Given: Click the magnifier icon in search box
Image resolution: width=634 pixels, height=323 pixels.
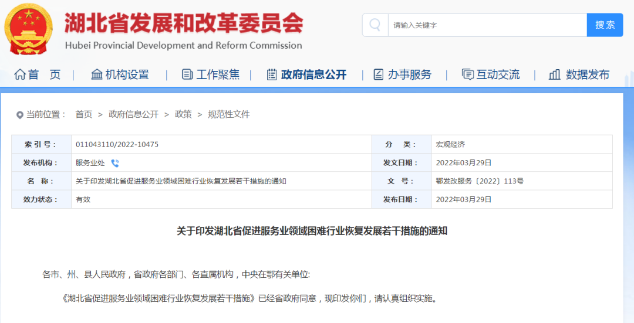Looking at the screenshot, I should tap(375, 25).
